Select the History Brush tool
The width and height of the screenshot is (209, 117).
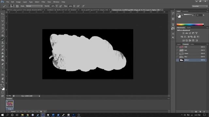(3, 46)
